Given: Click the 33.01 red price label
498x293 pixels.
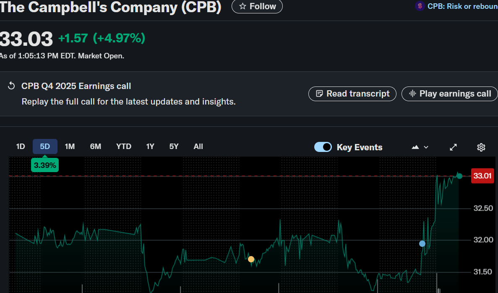Looking at the screenshot, I should click(482, 176).
